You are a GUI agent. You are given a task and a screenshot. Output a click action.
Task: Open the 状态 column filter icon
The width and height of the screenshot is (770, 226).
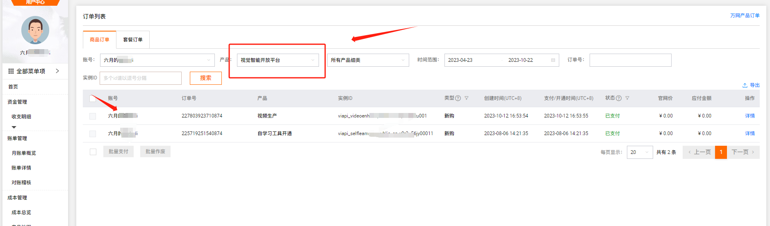point(627,98)
